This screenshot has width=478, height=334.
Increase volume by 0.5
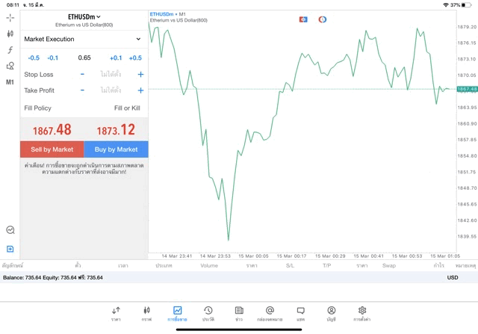pyautogui.click(x=135, y=58)
